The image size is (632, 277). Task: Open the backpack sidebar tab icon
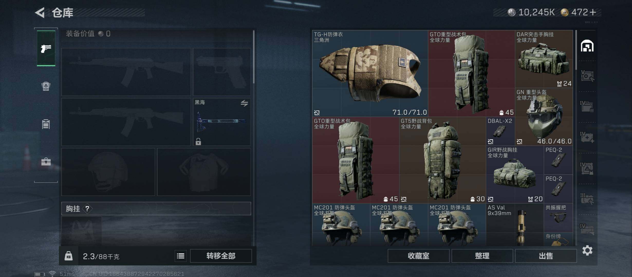[x=46, y=86]
